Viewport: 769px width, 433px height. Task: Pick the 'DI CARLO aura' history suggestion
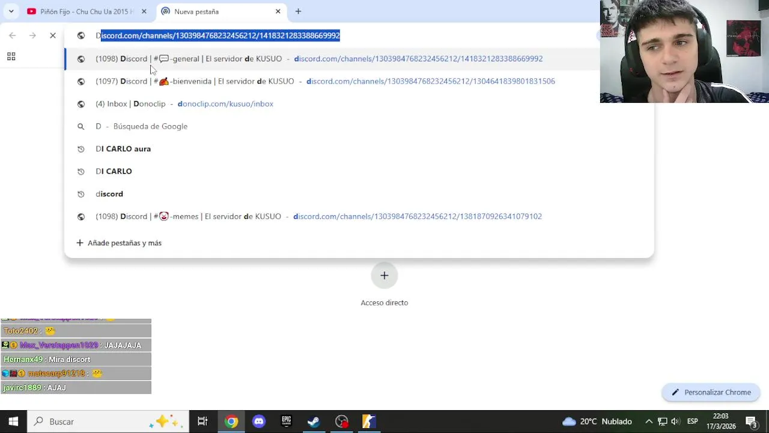click(359, 149)
